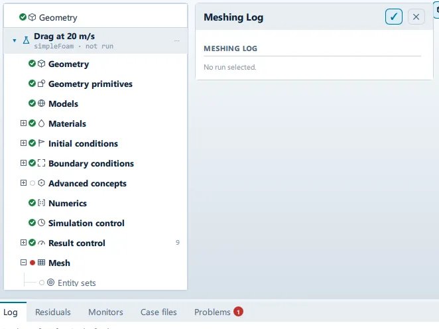
Task: Select the Simulation control tree item
Action: [95, 223]
